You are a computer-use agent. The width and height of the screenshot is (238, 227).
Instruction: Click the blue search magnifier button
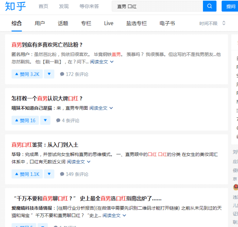210,6
